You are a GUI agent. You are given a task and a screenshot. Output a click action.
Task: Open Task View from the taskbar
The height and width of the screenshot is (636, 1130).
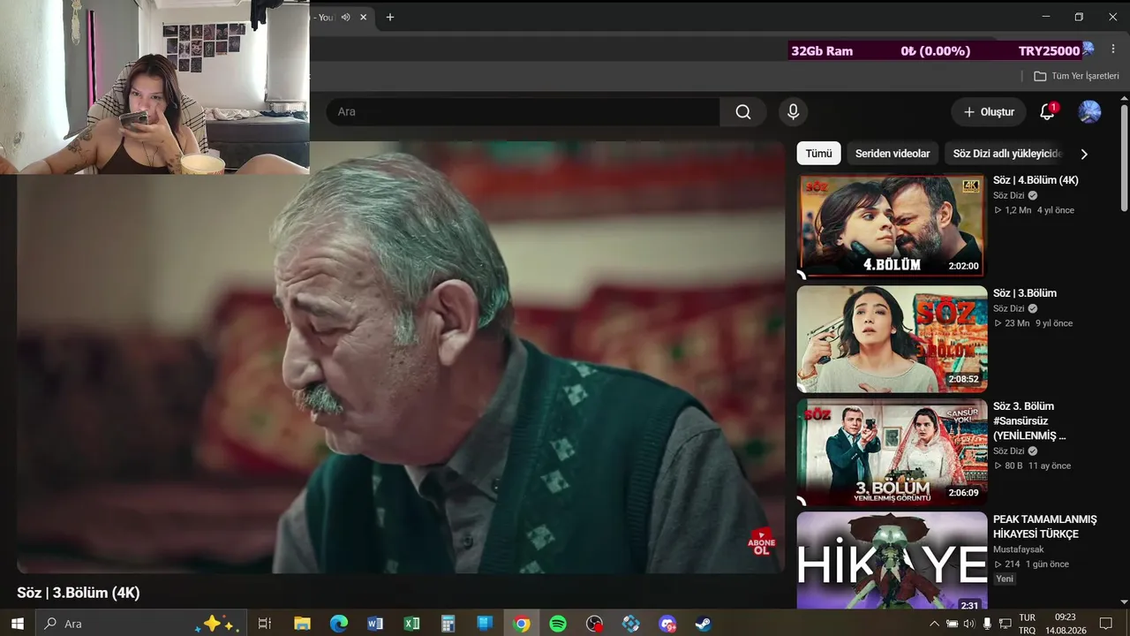click(x=264, y=624)
